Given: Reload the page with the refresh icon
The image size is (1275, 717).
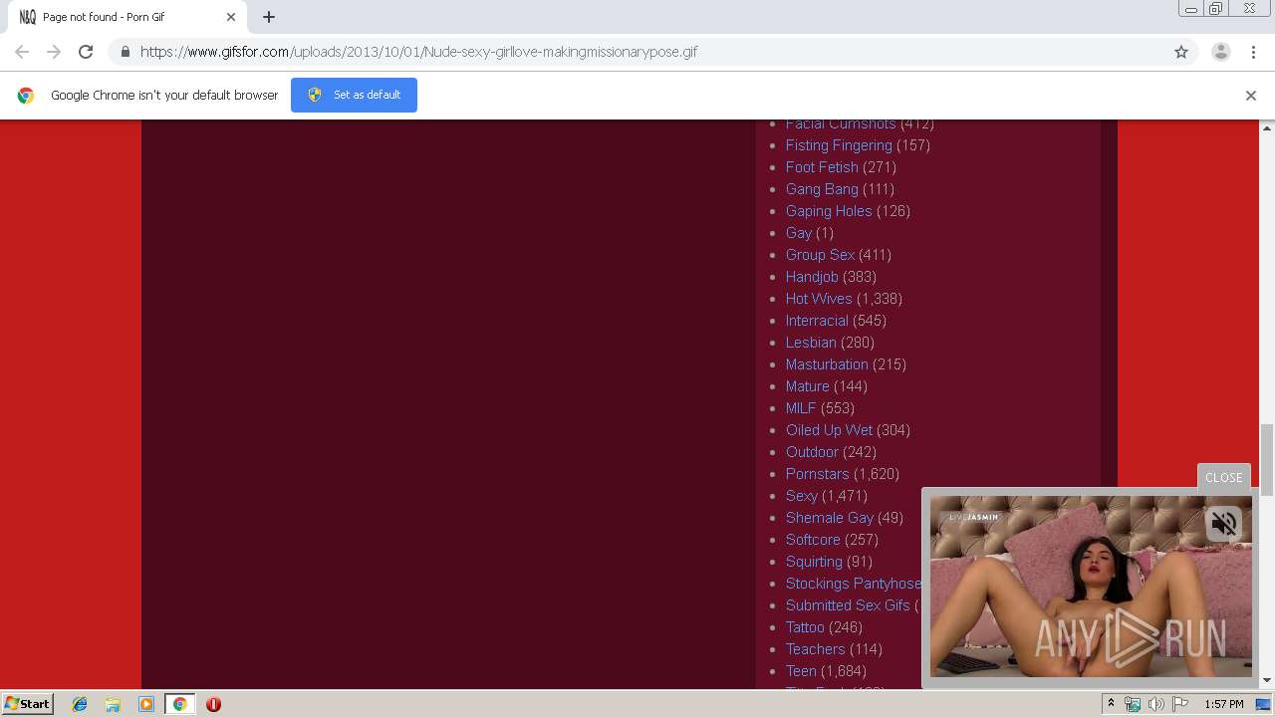Looking at the screenshot, I should pyautogui.click(x=86, y=52).
